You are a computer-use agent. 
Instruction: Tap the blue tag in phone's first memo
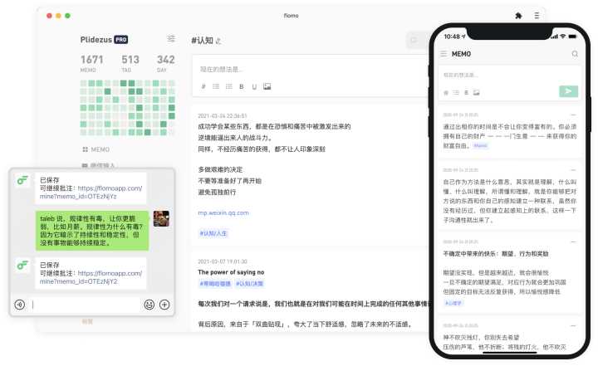tap(481, 145)
